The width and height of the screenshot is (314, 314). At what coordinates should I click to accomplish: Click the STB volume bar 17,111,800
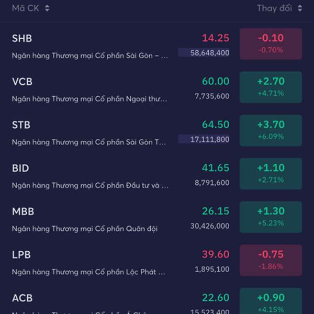click(204, 139)
